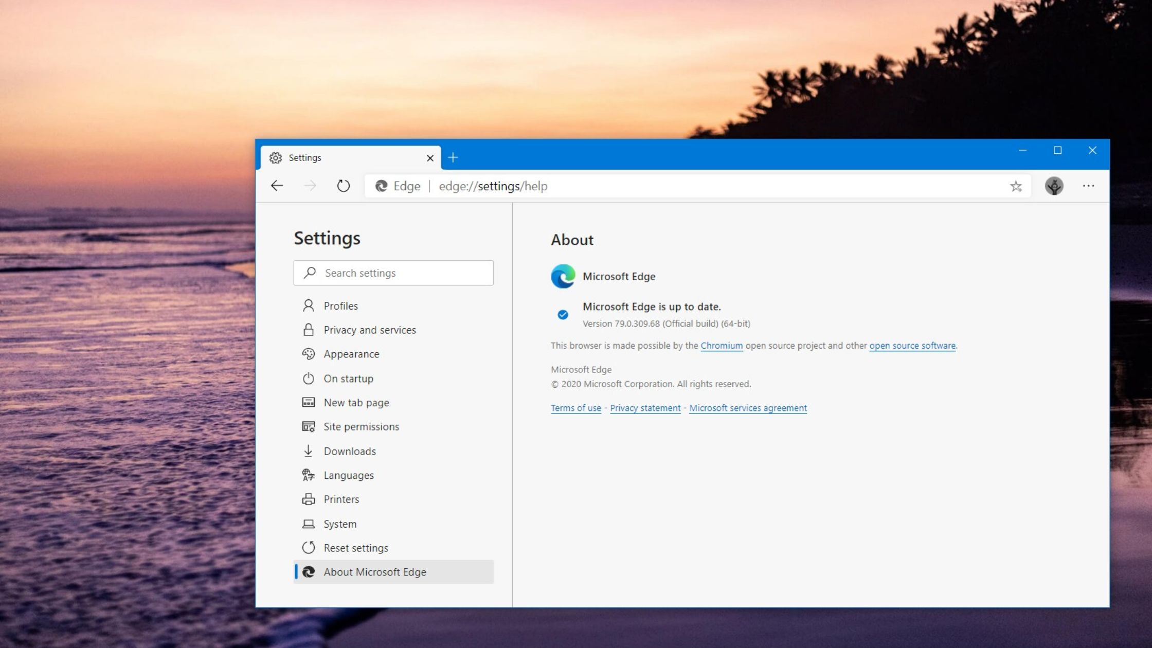Add page to favorites with star icon
1152x648 pixels.
[x=1016, y=186]
